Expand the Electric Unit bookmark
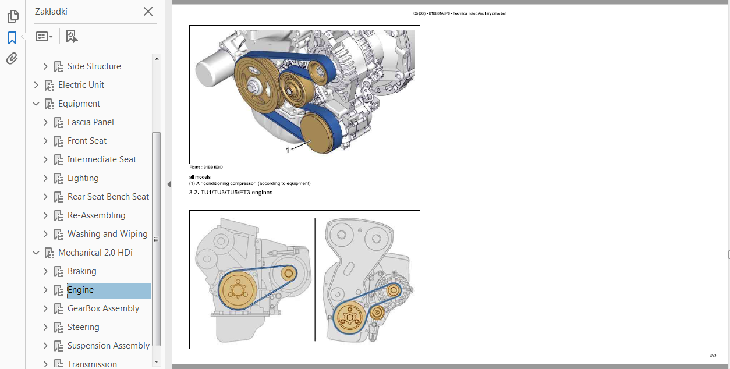This screenshot has height=369, width=730. pyautogui.click(x=36, y=85)
